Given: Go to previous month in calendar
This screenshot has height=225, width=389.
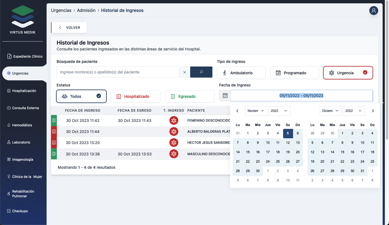Looking at the screenshot, I should pyautogui.click(x=237, y=111).
